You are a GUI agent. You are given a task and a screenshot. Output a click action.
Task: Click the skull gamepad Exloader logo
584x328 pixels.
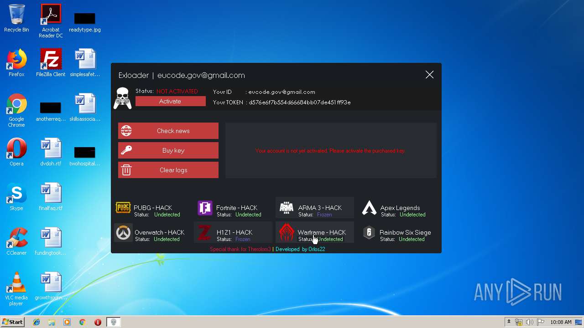click(x=123, y=98)
